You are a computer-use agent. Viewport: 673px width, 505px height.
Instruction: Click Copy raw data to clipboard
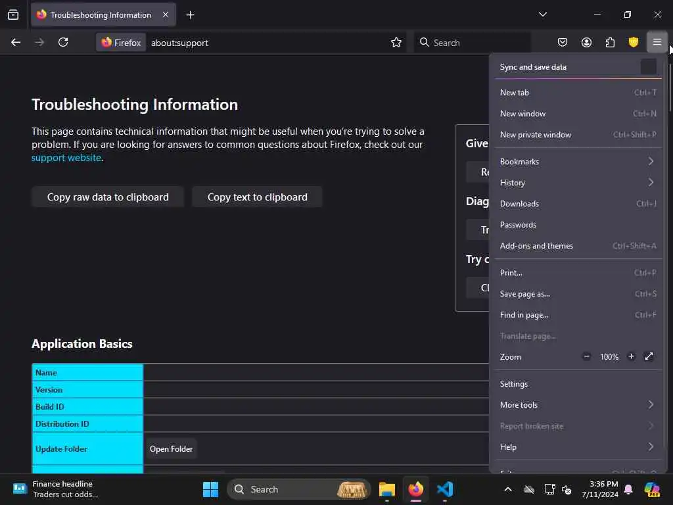coord(108,197)
